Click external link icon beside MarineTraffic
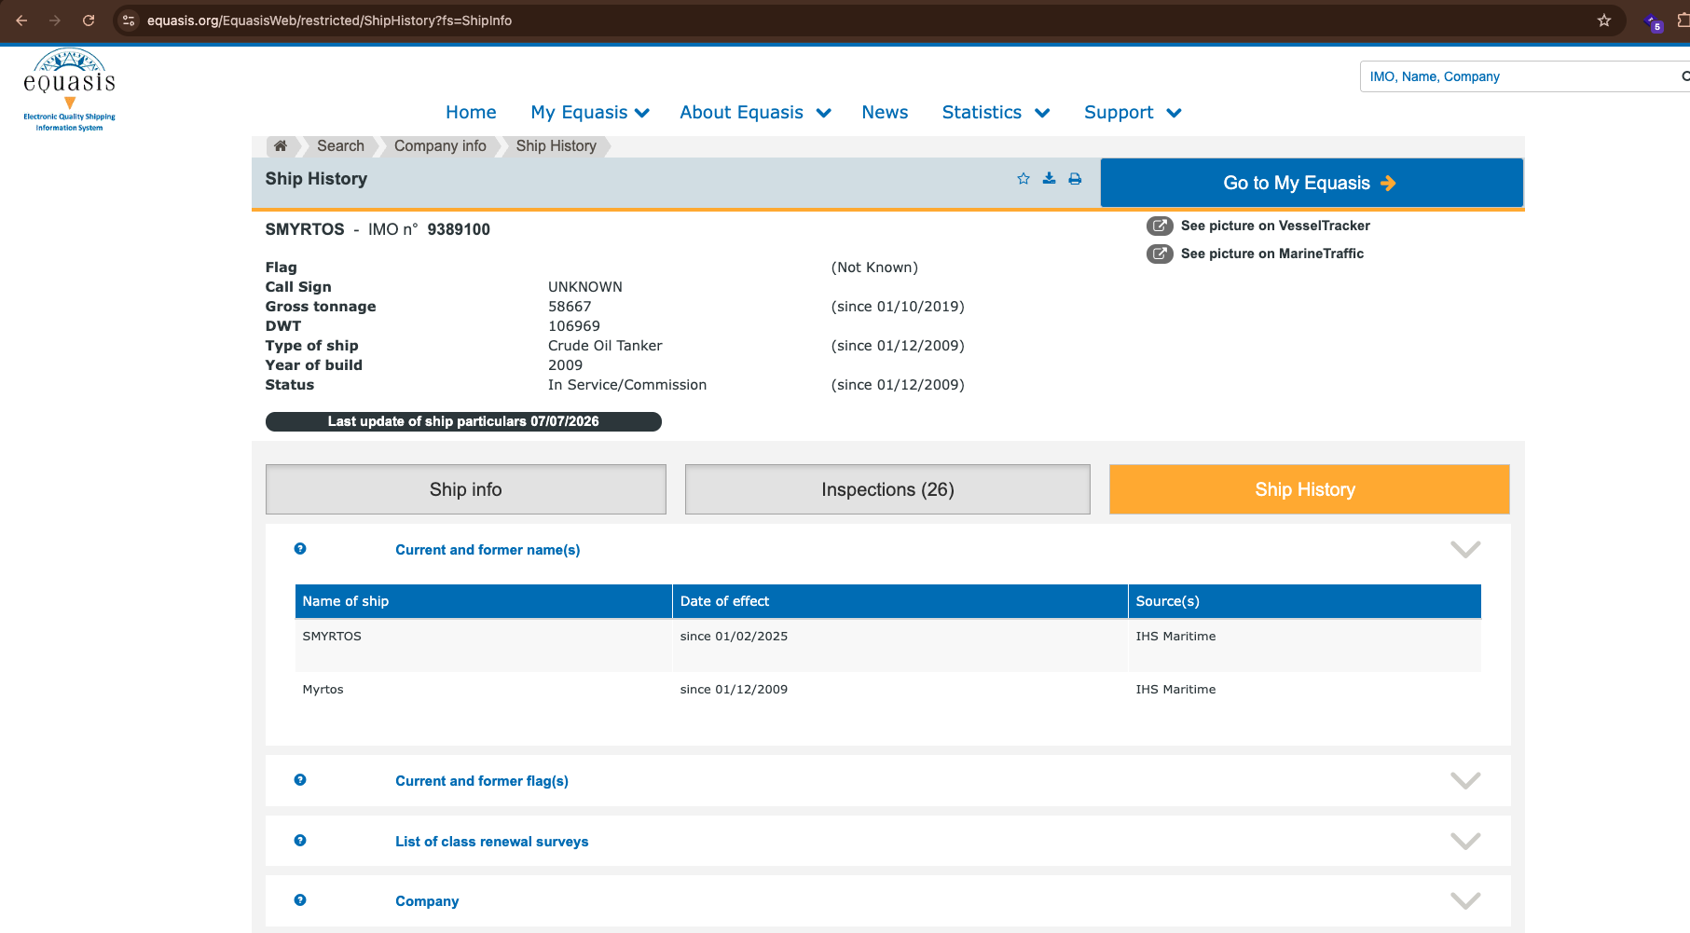The height and width of the screenshot is (933, 1690). [1160, 254]
